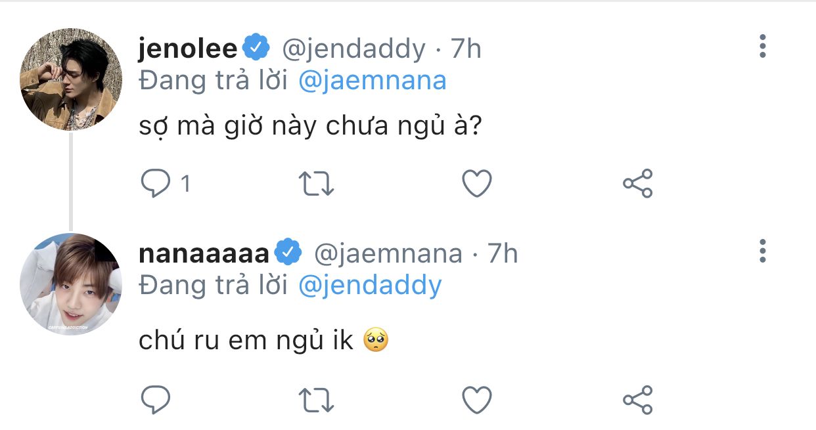Like jenolee's tweet with the heart
The height and width of the screenshot is (430, 816).
point(477,184)
